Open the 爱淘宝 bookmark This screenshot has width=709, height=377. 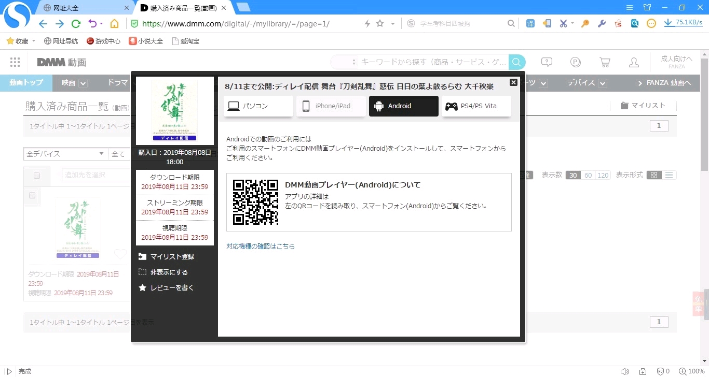pos(185,41)
